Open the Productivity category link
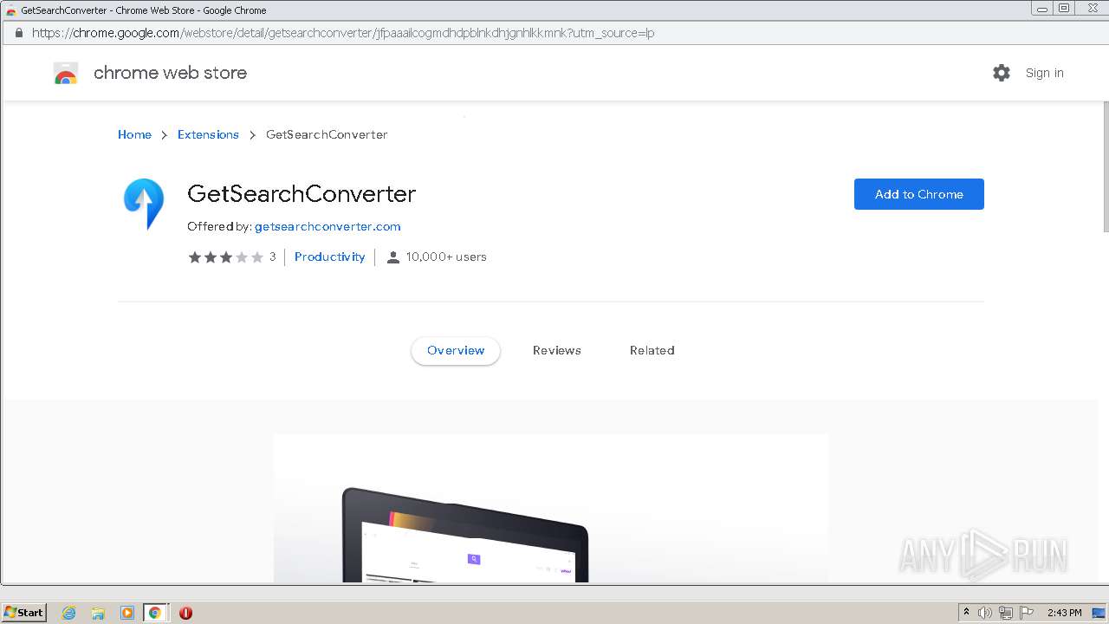 330,257
